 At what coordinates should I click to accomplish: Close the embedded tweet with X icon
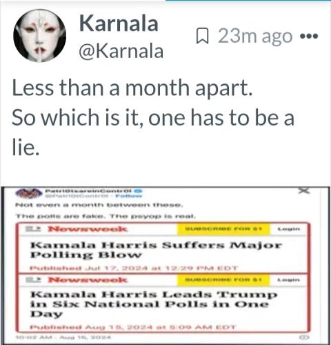tap(304, 191)
